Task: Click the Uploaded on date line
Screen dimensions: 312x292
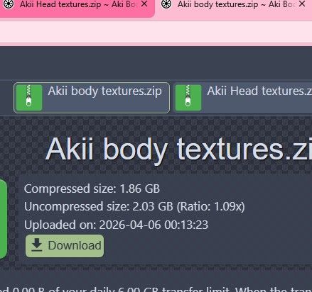Action: (116, 225)
